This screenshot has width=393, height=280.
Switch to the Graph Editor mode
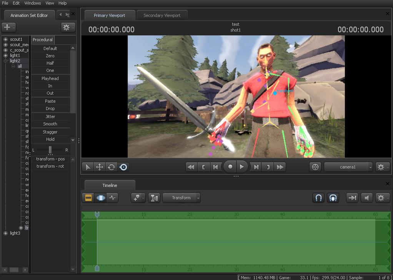point(112,198)
